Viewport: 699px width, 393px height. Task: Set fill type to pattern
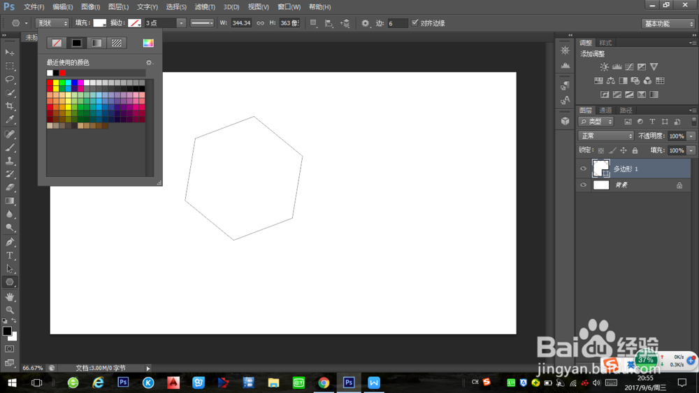(x=117, y=43)
